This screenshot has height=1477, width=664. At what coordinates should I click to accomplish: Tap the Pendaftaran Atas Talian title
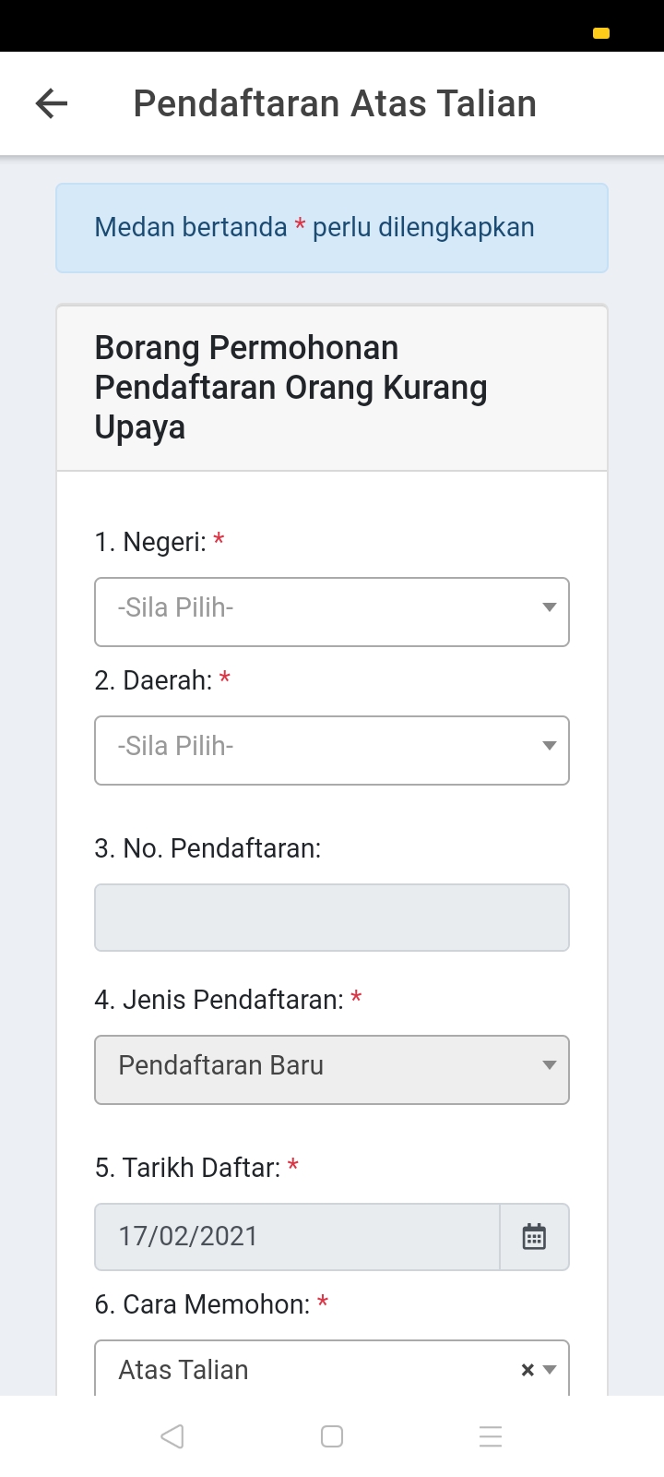click(335, 103)
